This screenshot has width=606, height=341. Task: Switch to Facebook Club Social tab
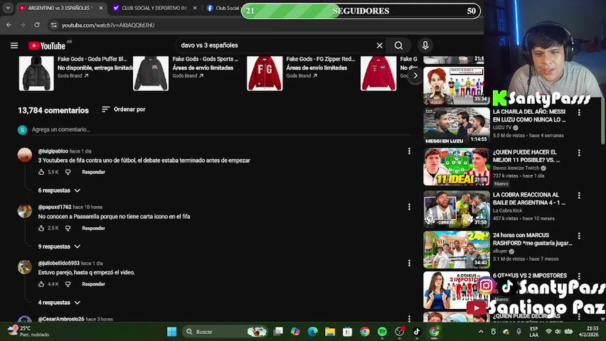click(223, 8)
